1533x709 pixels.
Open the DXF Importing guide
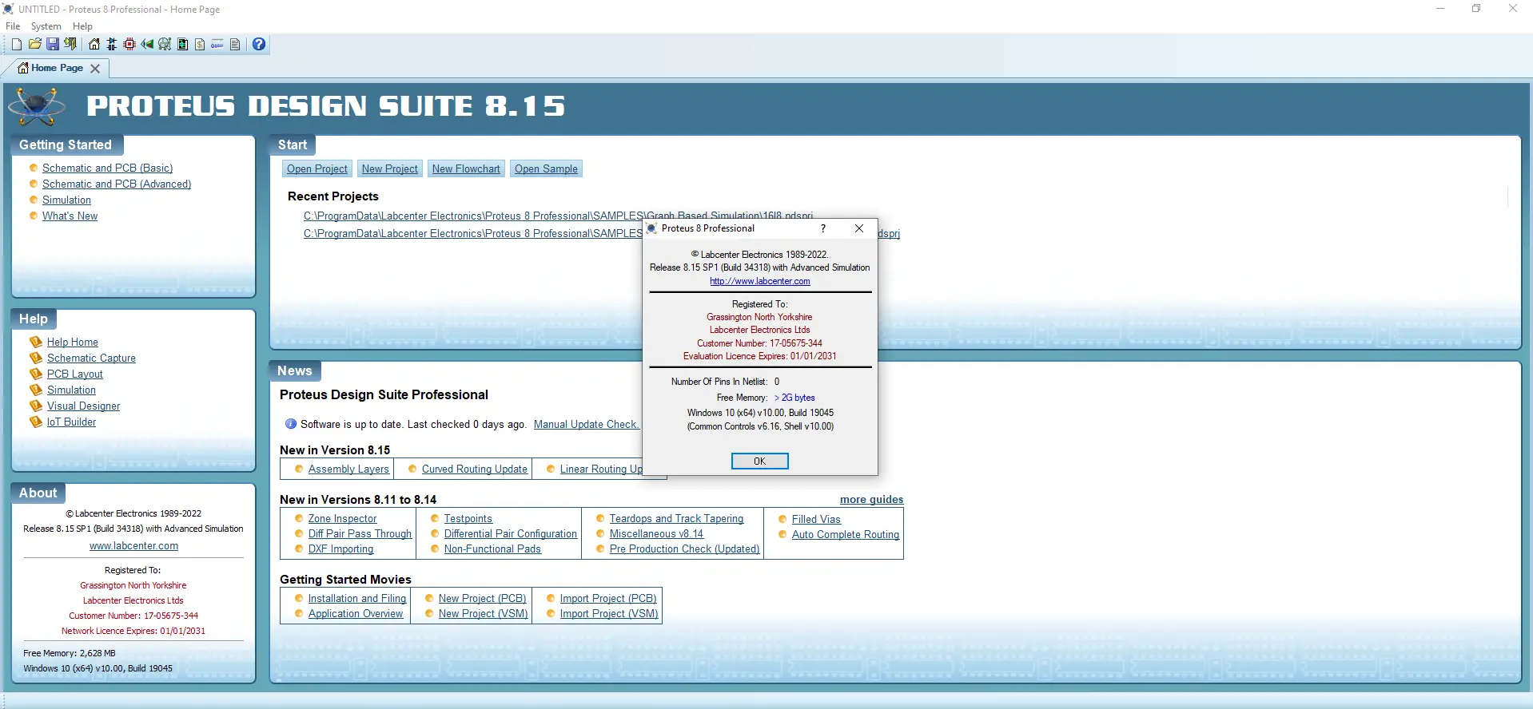click(340, 549)
